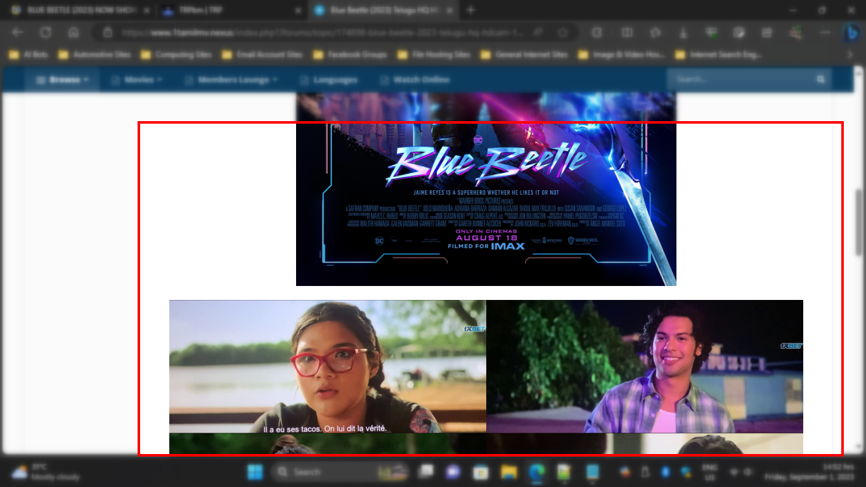Open the Blue Beetle movie poster image
The width and height of the screenshot is (866, 487).
click(486, 189)
